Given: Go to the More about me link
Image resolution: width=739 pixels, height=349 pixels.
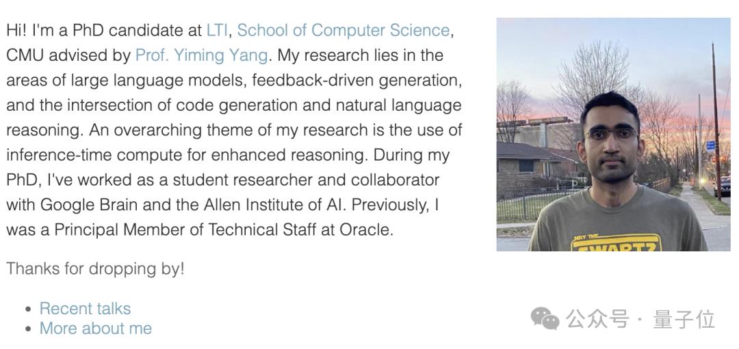Looking at the screenshot, I should (96, 329).
